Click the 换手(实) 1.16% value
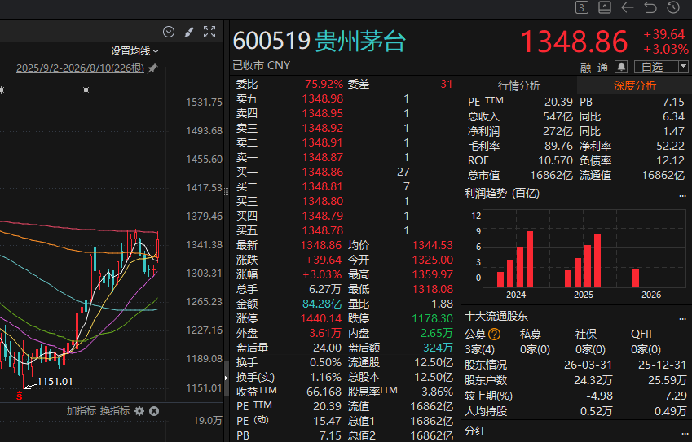 [326, 377]
